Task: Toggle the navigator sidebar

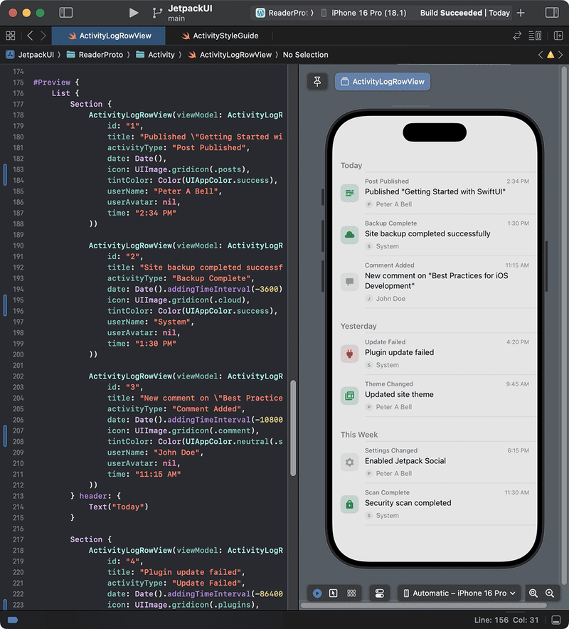Action: pyautogui.click(x=65, y=13)
